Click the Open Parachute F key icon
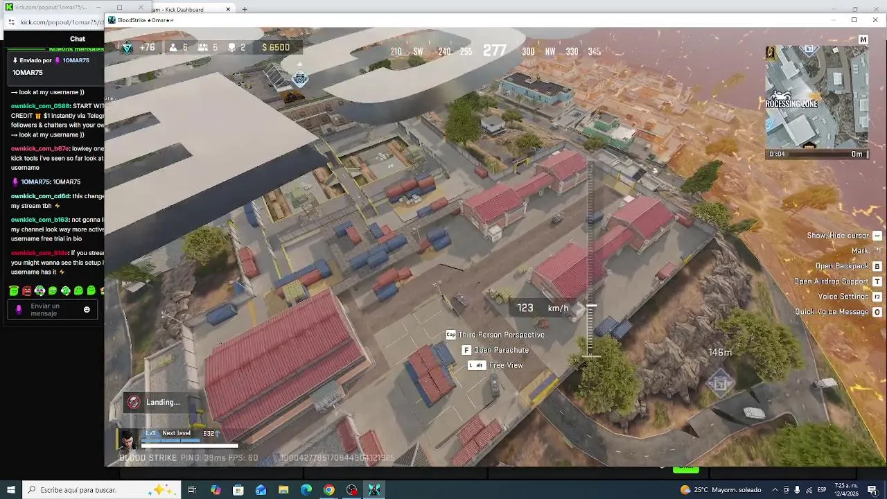Screen dimensions: 887x499 point(466,350)
